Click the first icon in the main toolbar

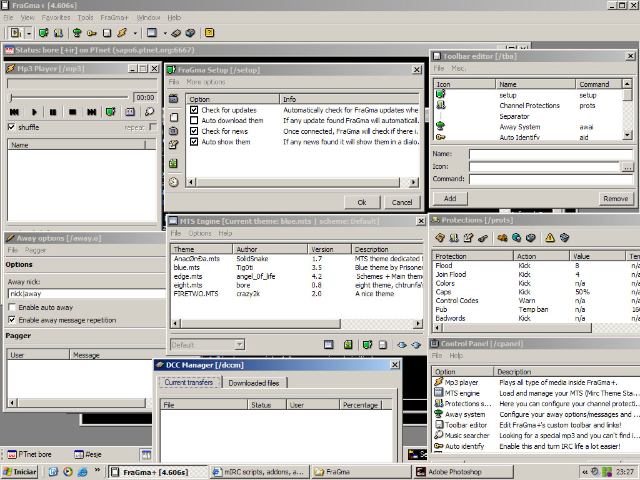point(16,32)
